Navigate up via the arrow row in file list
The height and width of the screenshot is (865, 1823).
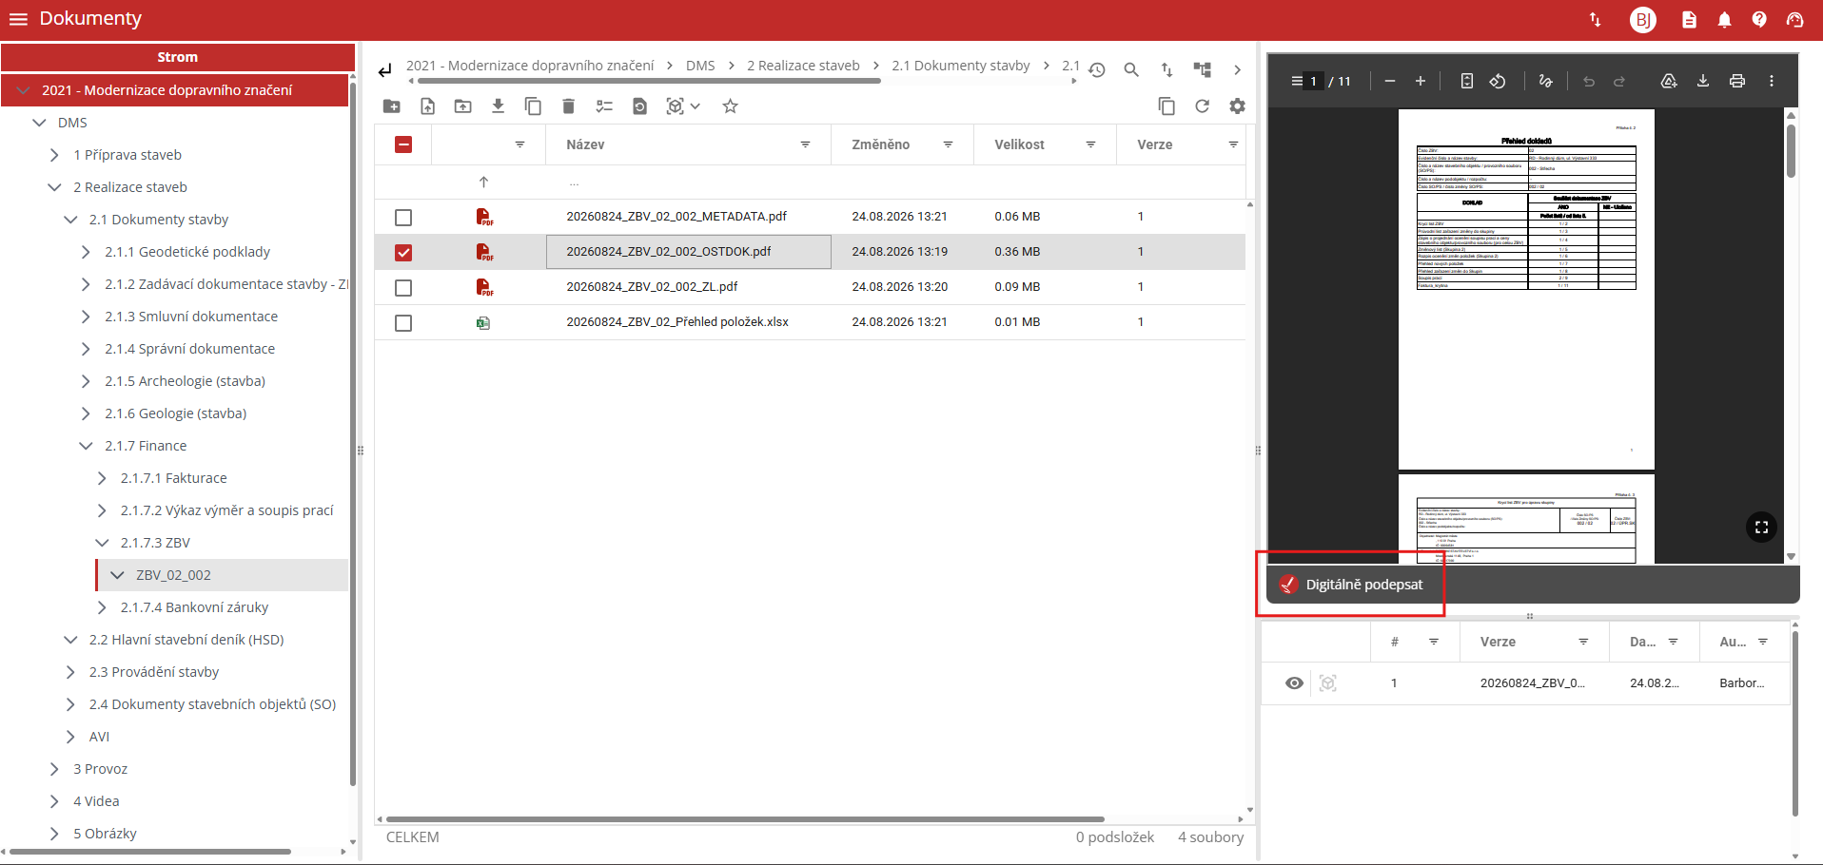click(x=483, y=182)
